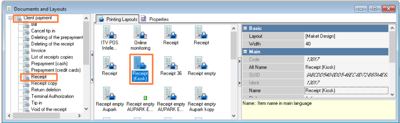Collapse the Client payment tree node
Image resolution: width=400 pixels, height=123 pixels.
click(x=11, y=18)
